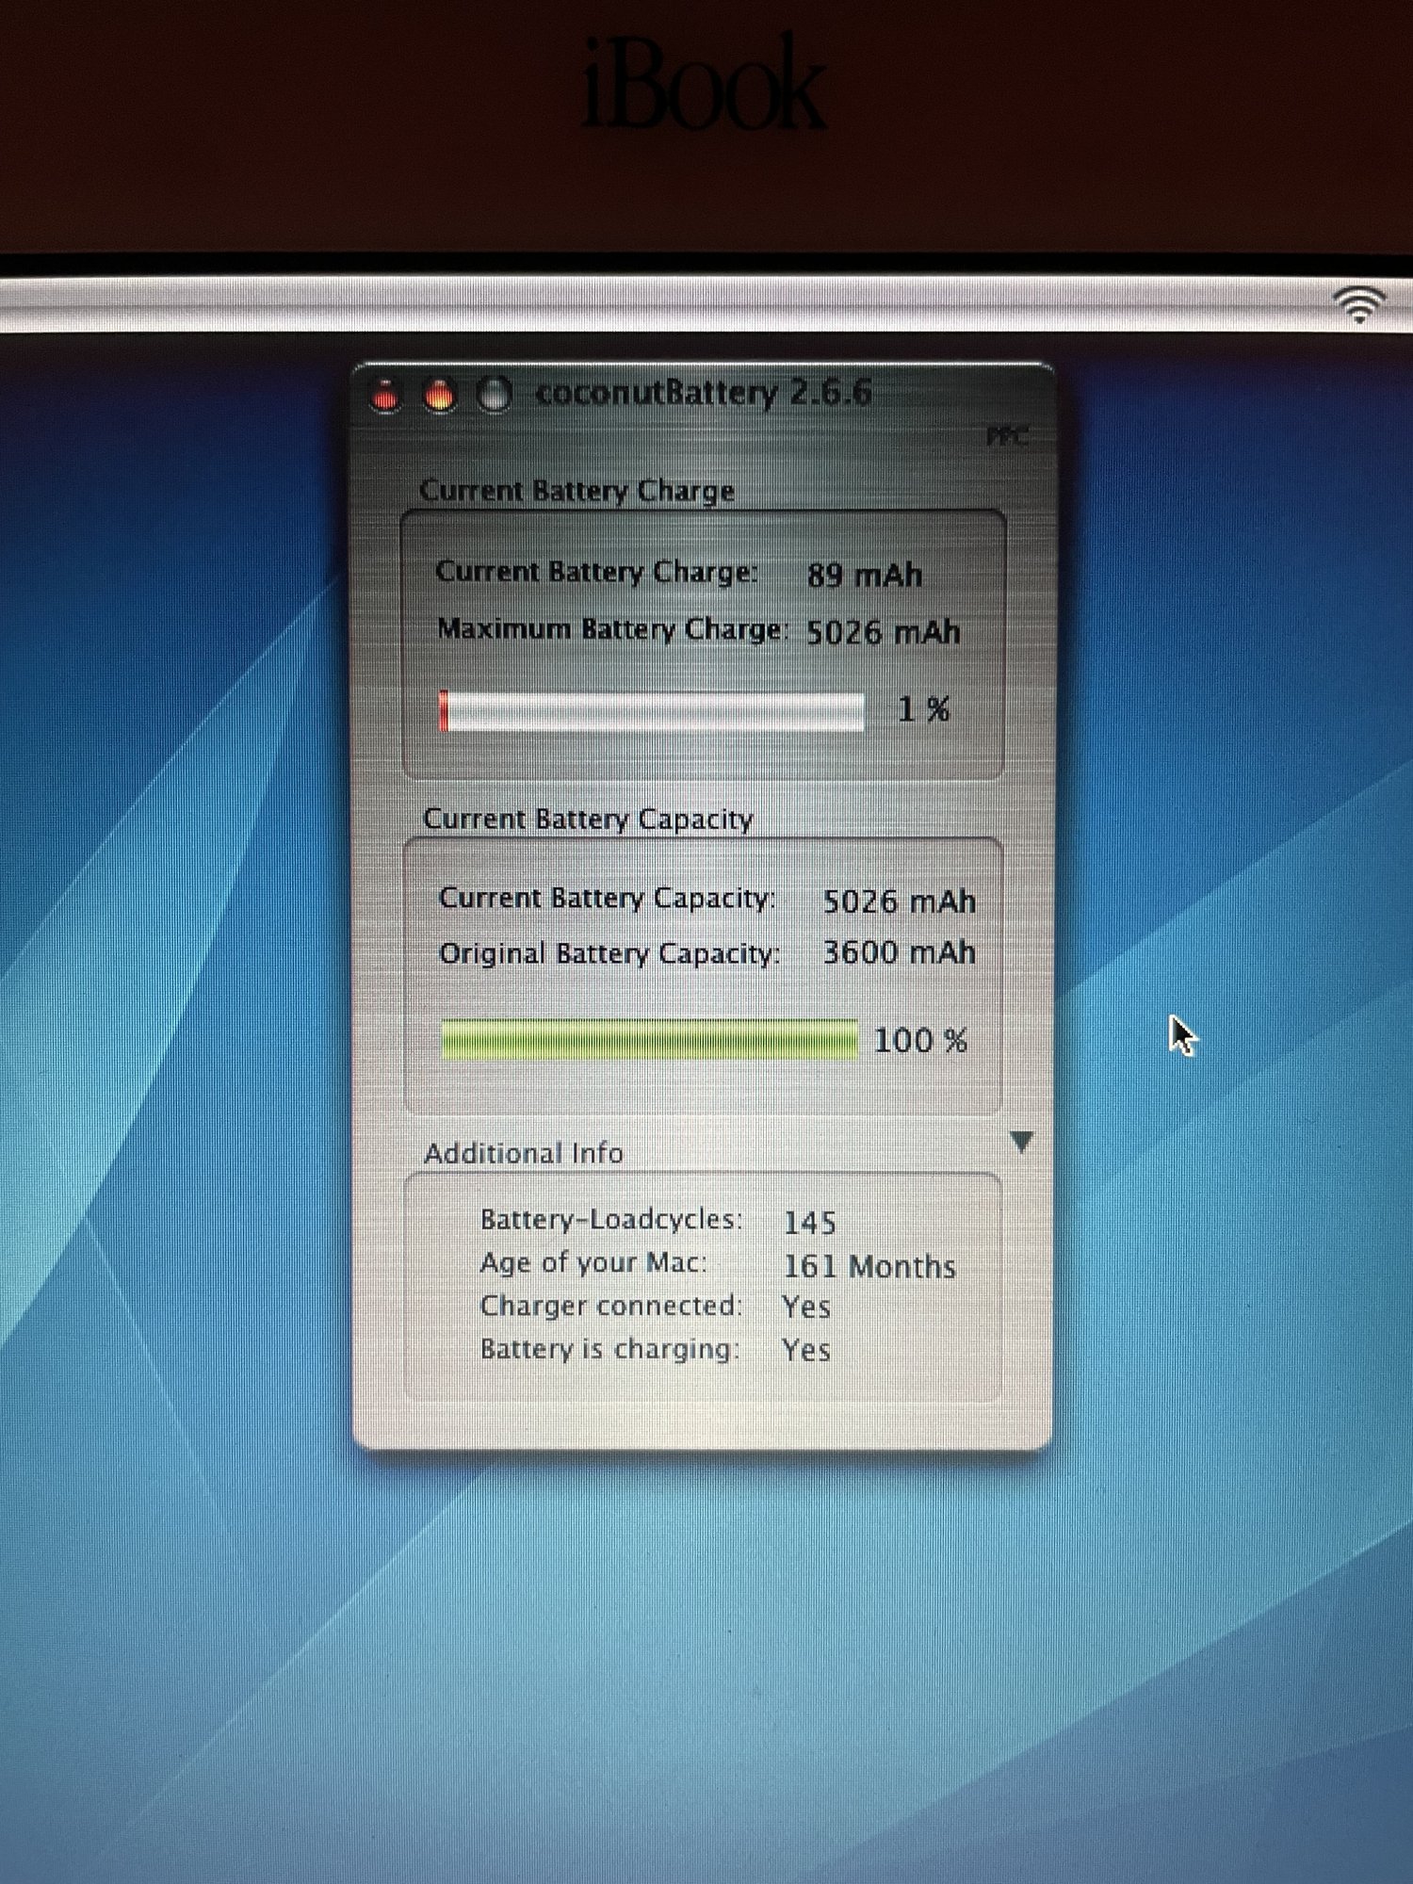Screen dimensions: 1413x1884
Task: Click the 'Battery-Loadcycles:' label
Action: pos(611,1220)
